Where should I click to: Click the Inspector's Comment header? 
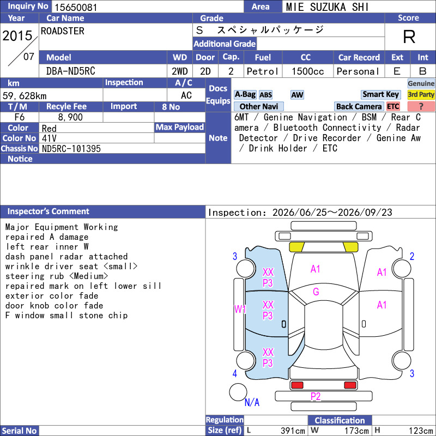(x=102, y=211)
